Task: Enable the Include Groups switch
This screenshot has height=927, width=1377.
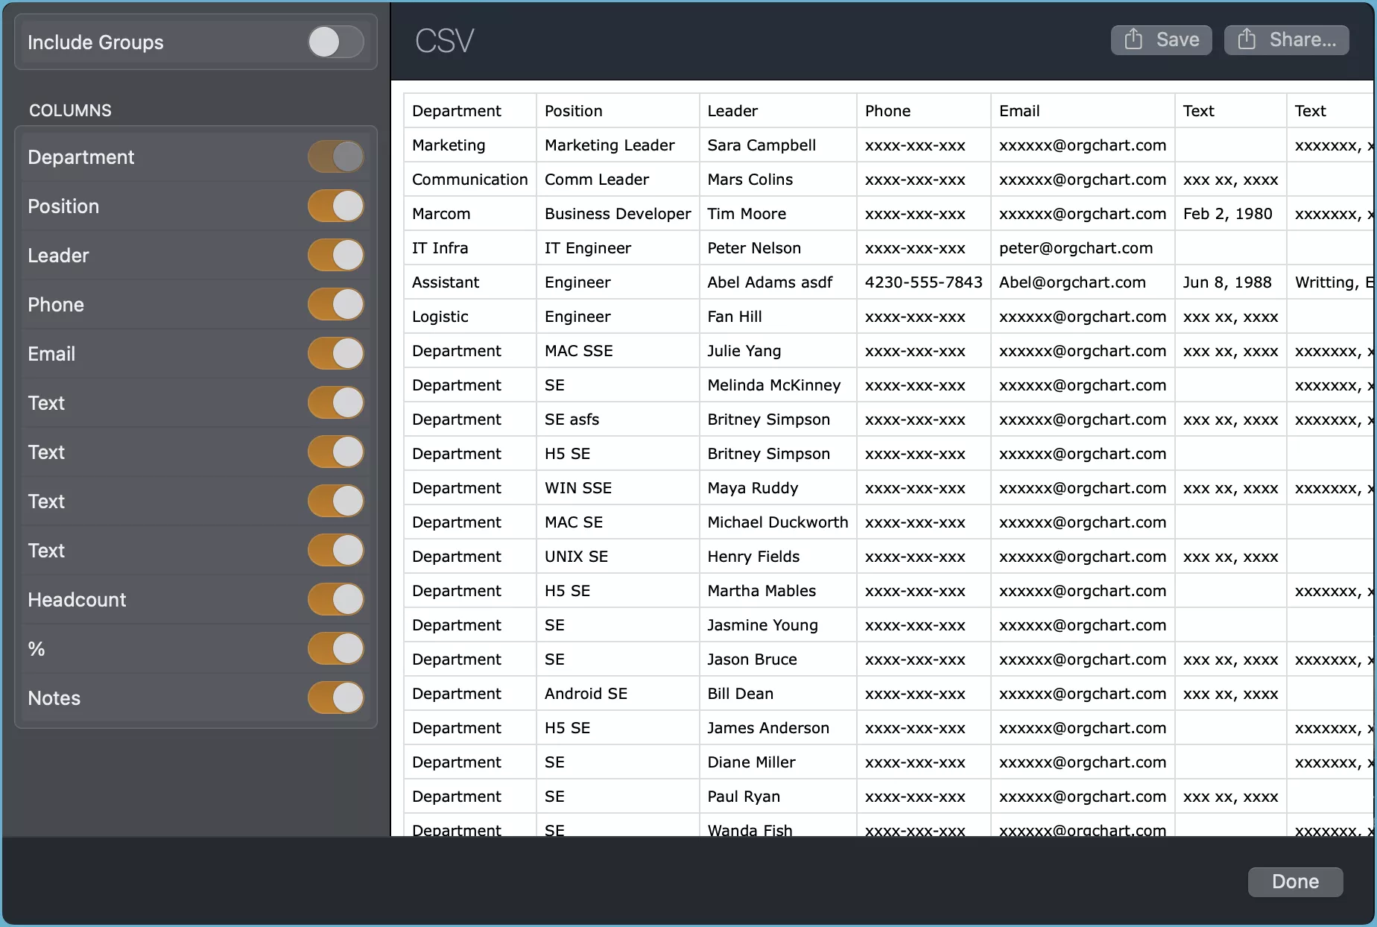Action: [336, 42]
